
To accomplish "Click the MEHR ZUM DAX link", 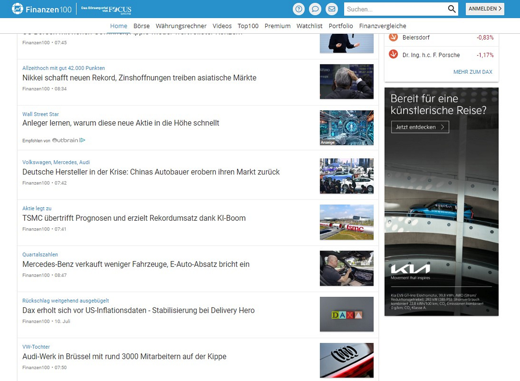I will point(473,72).
